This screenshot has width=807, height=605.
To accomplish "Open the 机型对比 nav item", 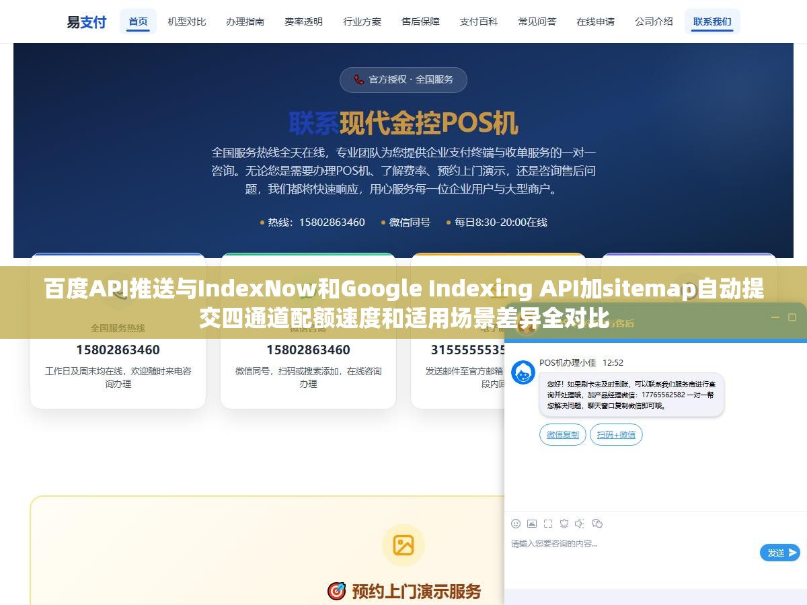I will (187, 22).
